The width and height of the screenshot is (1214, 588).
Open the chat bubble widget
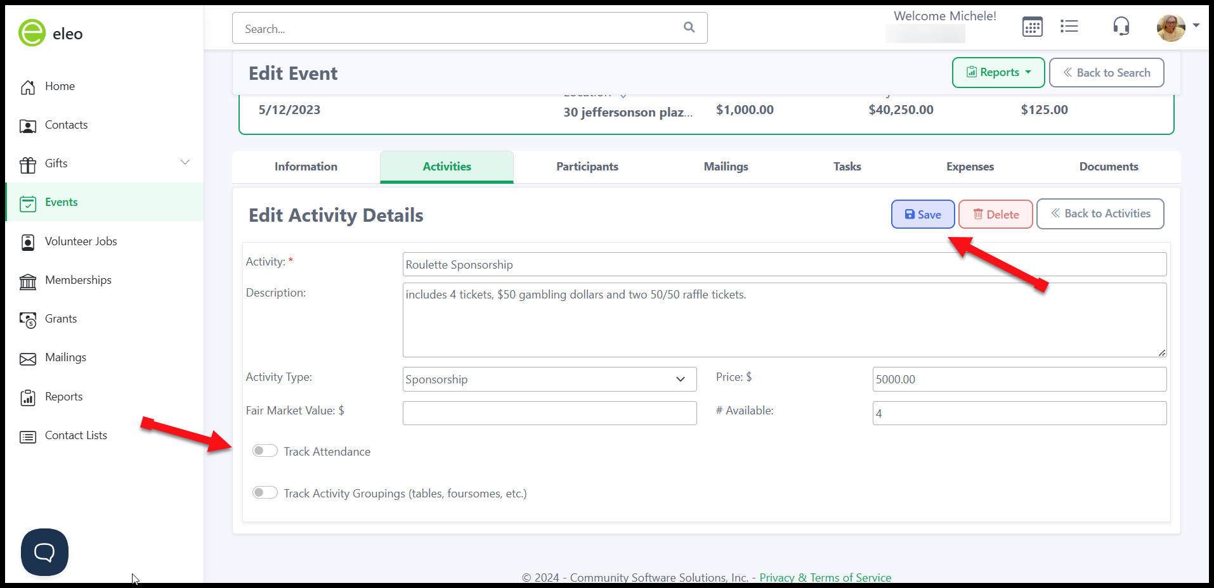coord(44,552)
